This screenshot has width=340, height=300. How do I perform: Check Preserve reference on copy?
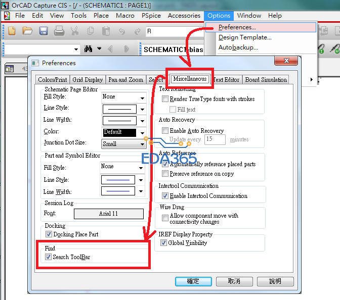[x=165, y=174]
